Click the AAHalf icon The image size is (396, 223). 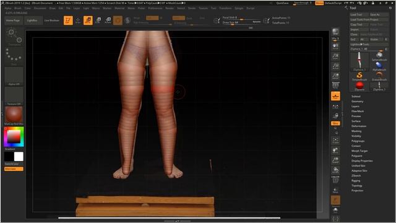[335, 76]
